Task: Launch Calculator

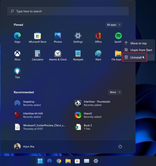Action: click(38, 56)
